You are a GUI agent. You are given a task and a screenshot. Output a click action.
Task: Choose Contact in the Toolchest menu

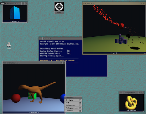point(73,111)
